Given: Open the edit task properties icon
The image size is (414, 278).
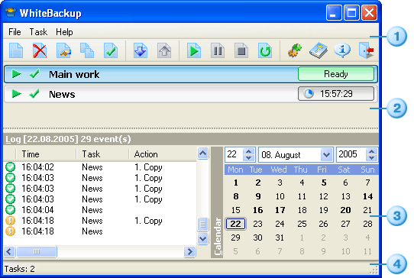Looking at the screenshot, I should pos(63,50).
